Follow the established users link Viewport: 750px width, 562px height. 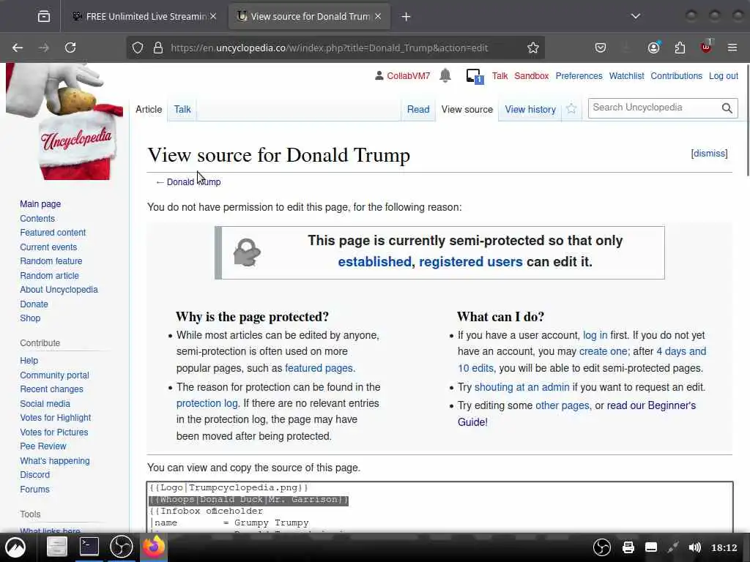(374, 262)
